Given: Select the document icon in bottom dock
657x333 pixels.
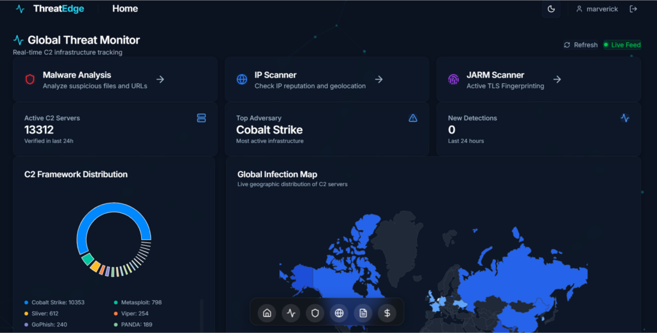Looking at the screenshot, I should click(363, 313).
